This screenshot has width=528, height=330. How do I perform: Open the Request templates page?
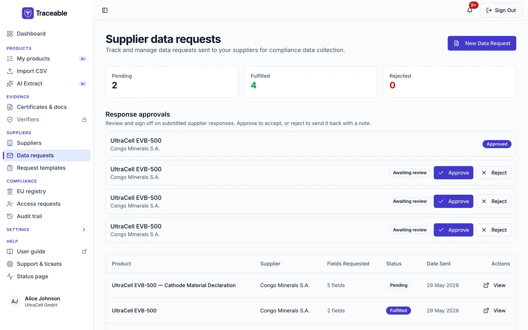tap(47, 168)
